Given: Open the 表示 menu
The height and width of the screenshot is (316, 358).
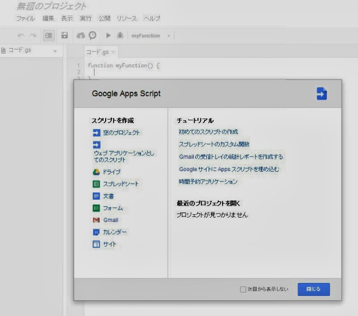Looking at the screenshot, I should (x=67, y=18).
